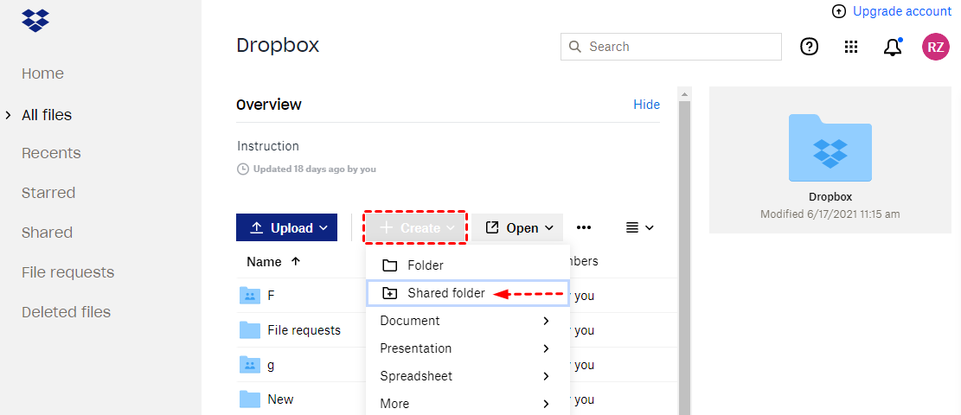
Task: Expand the All files sidebar chevron
Action: [x=9, y=115]
